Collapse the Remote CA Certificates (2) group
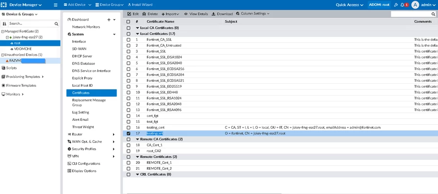This screenshot has width=438, height=194. (138, 139)
